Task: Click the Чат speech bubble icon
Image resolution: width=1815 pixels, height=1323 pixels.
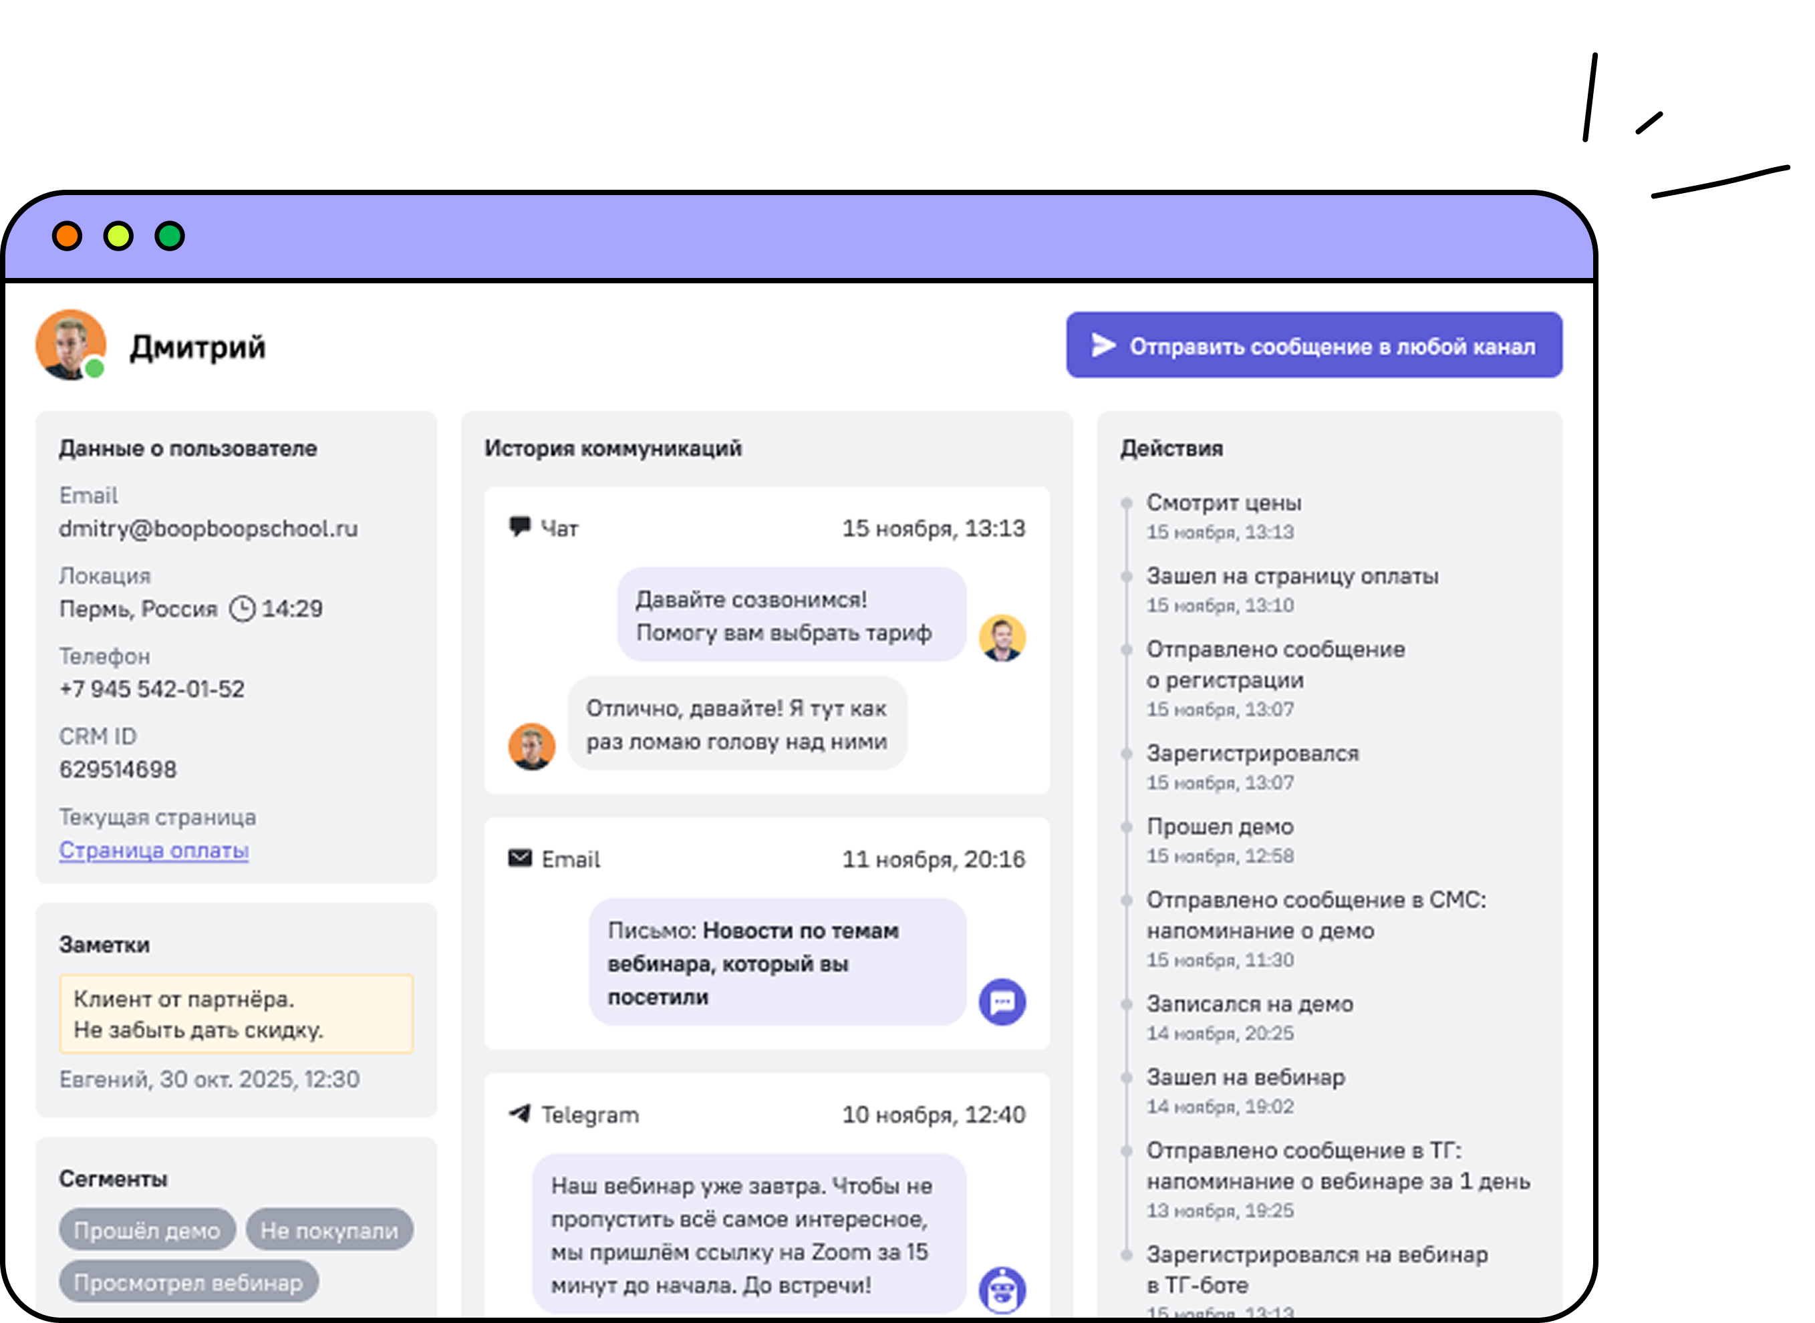Action: tap(520, 526)
